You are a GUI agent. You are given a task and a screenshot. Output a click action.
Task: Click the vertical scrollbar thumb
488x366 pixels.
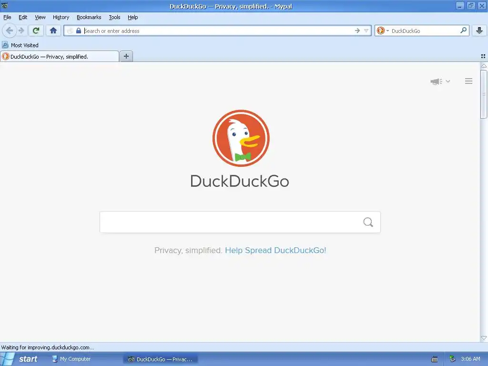coord(484,94)
